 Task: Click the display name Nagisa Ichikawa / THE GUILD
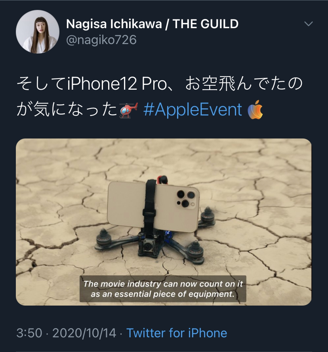[153, 24]
